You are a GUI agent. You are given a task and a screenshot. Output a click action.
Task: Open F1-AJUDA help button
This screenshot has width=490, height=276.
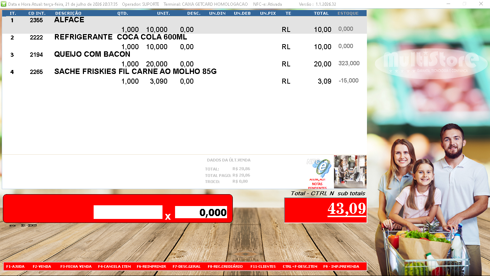click(x=15, y=267)
